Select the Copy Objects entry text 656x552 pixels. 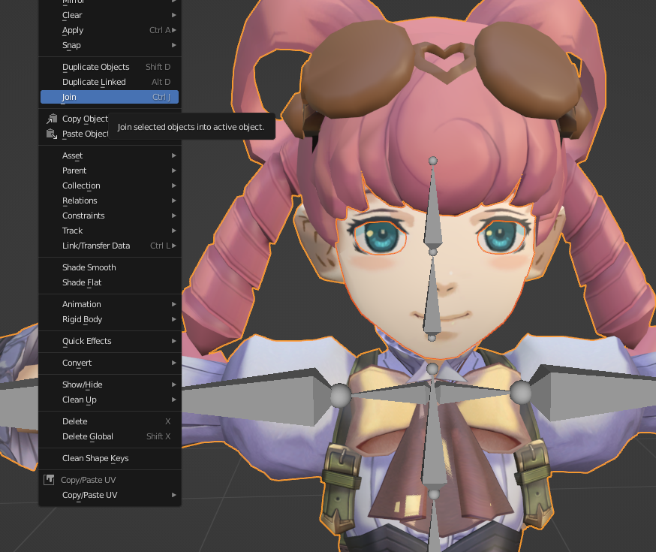click(x=85, y=119)
